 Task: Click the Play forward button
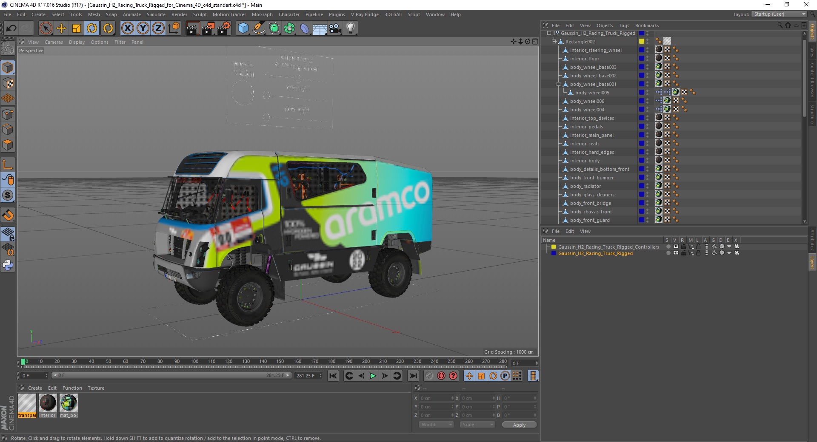click(373, 376)
